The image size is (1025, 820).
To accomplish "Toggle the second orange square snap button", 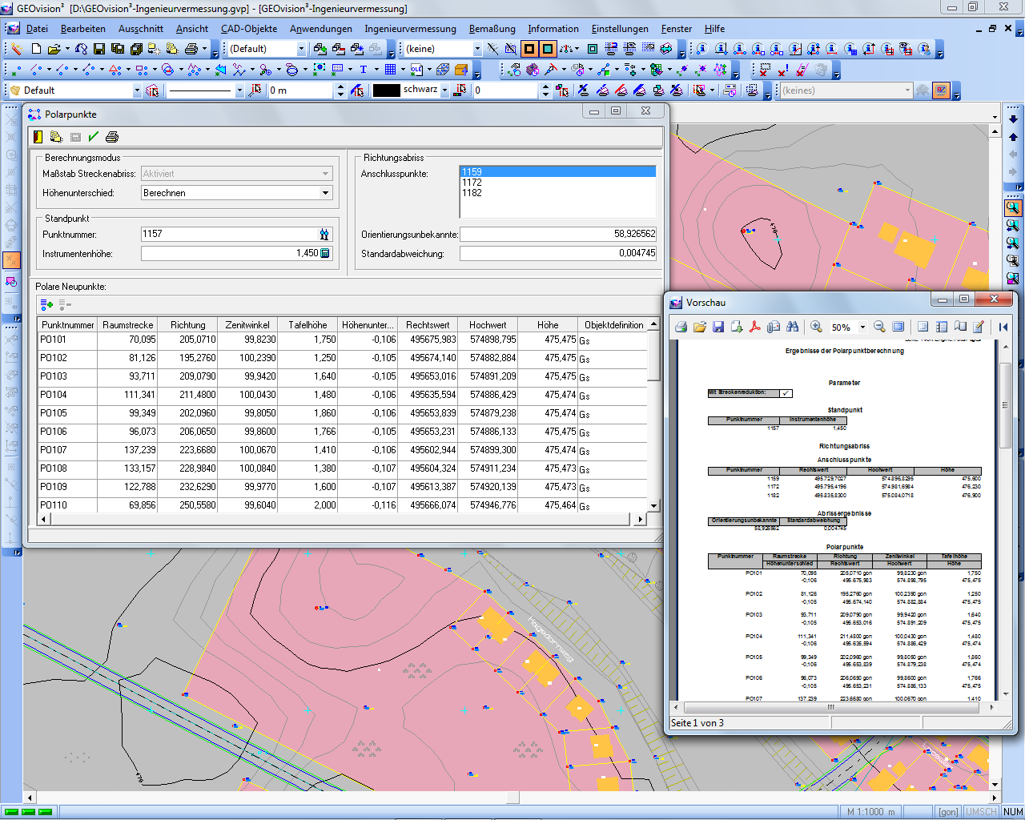I will click(548, 49).
